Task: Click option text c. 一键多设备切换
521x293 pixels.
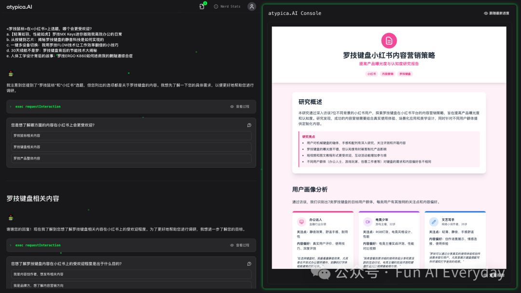Action: (62, 45)
